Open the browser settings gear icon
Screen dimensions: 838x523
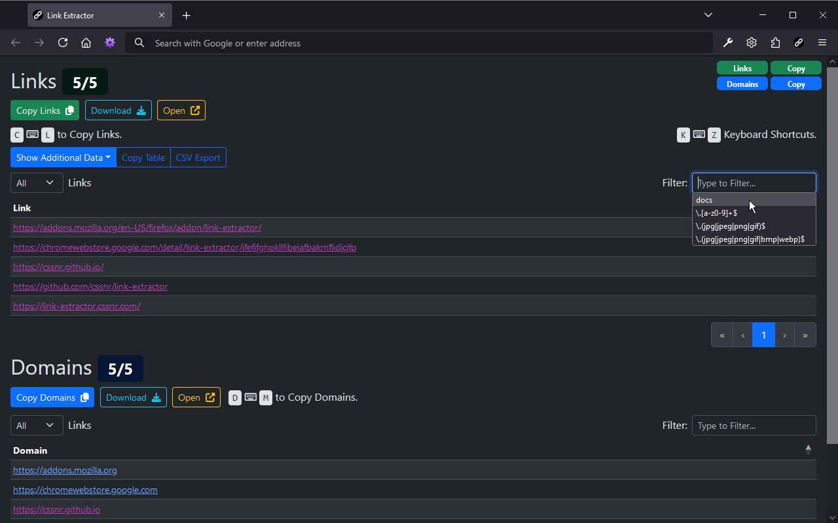pos(752,43)
